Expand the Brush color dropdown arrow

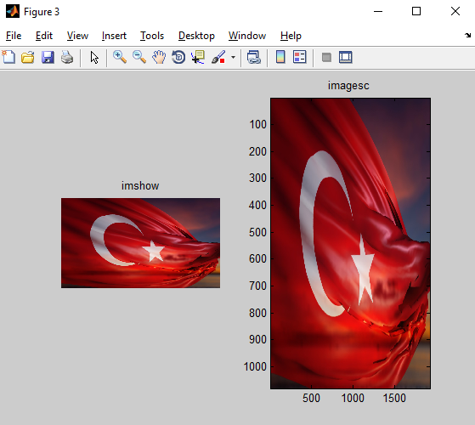(233, 57)
